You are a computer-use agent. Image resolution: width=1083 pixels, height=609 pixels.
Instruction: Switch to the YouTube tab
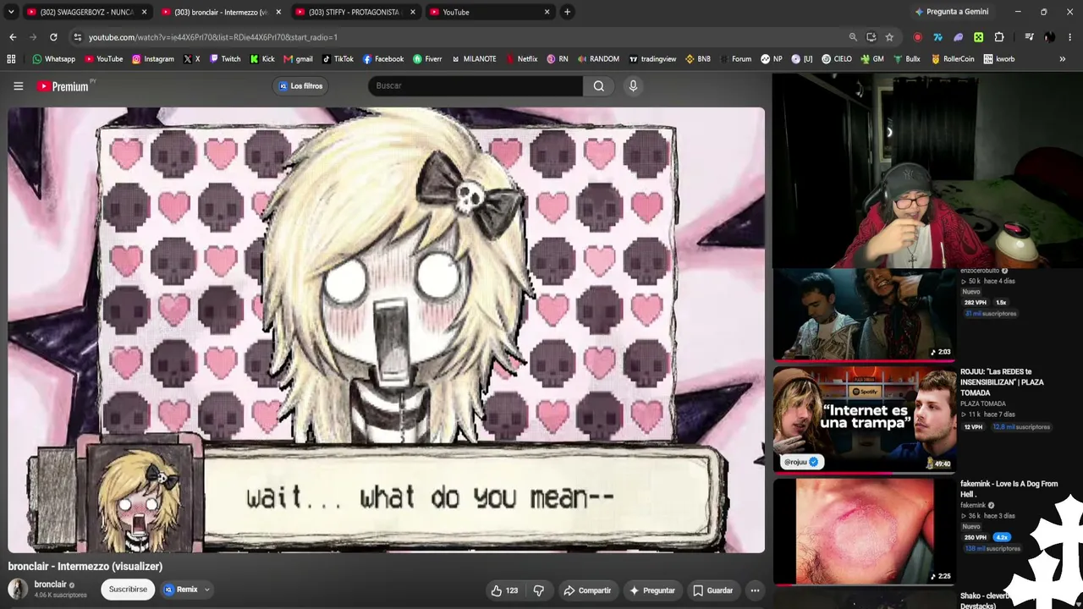pyautogui.click(x=490, y=12)
